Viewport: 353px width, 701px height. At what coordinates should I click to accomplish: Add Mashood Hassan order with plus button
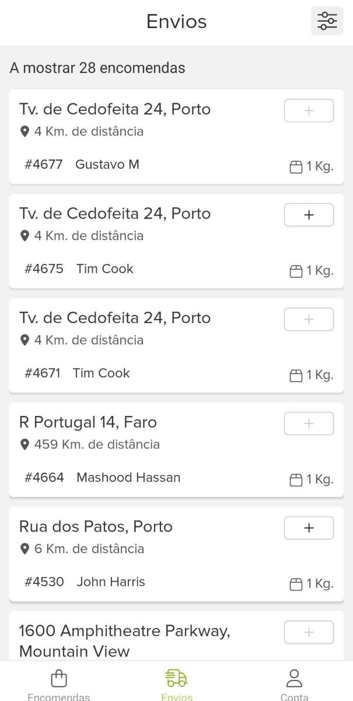coord(309,424)
